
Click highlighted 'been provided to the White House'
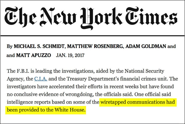[x=46, y=110]
